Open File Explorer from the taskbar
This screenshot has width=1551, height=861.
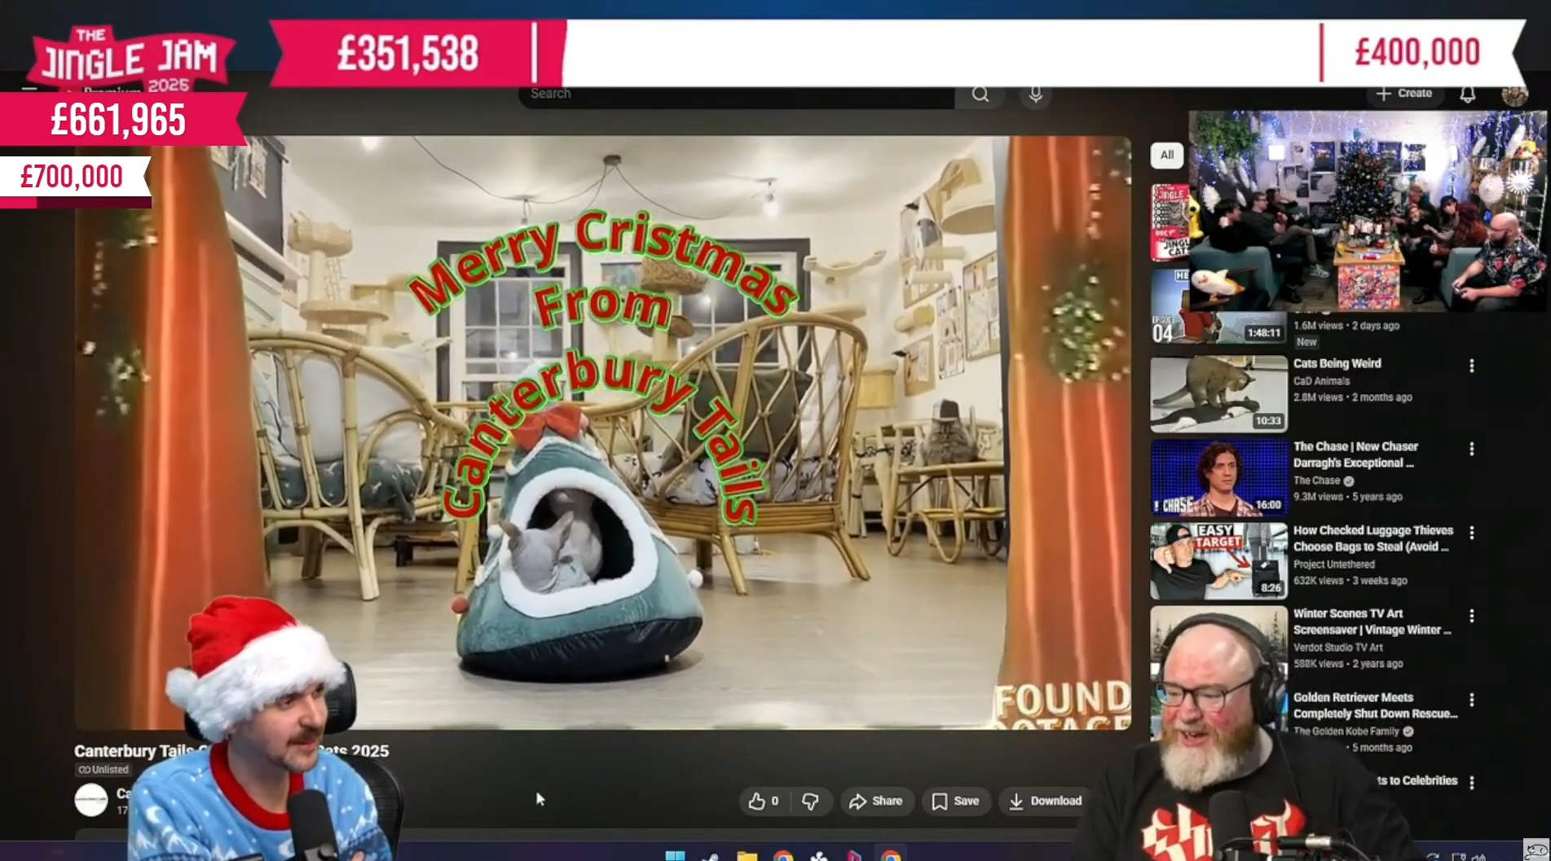pos(747,856)
